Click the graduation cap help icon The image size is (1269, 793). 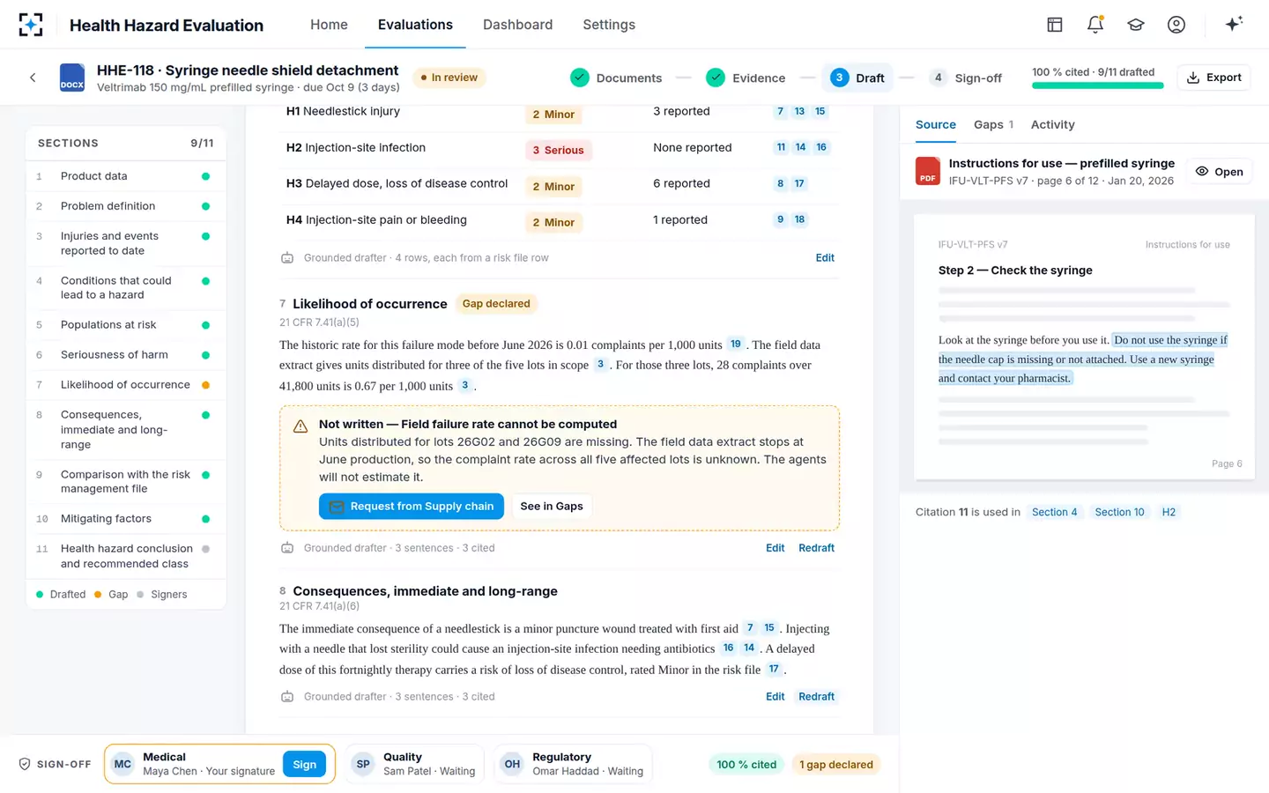pos(1136,25)
